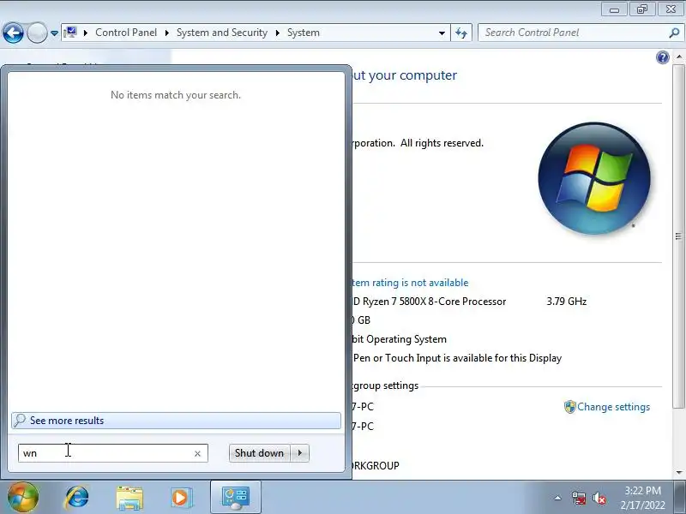Click the vertical scrollbar thumb
686x514 pixels.
pos(678,236)
